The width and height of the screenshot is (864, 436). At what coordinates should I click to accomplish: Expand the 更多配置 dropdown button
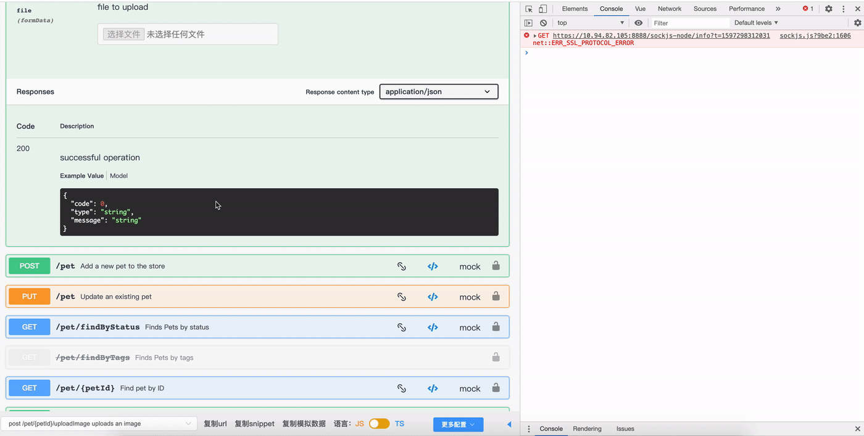tap(458, 424)
